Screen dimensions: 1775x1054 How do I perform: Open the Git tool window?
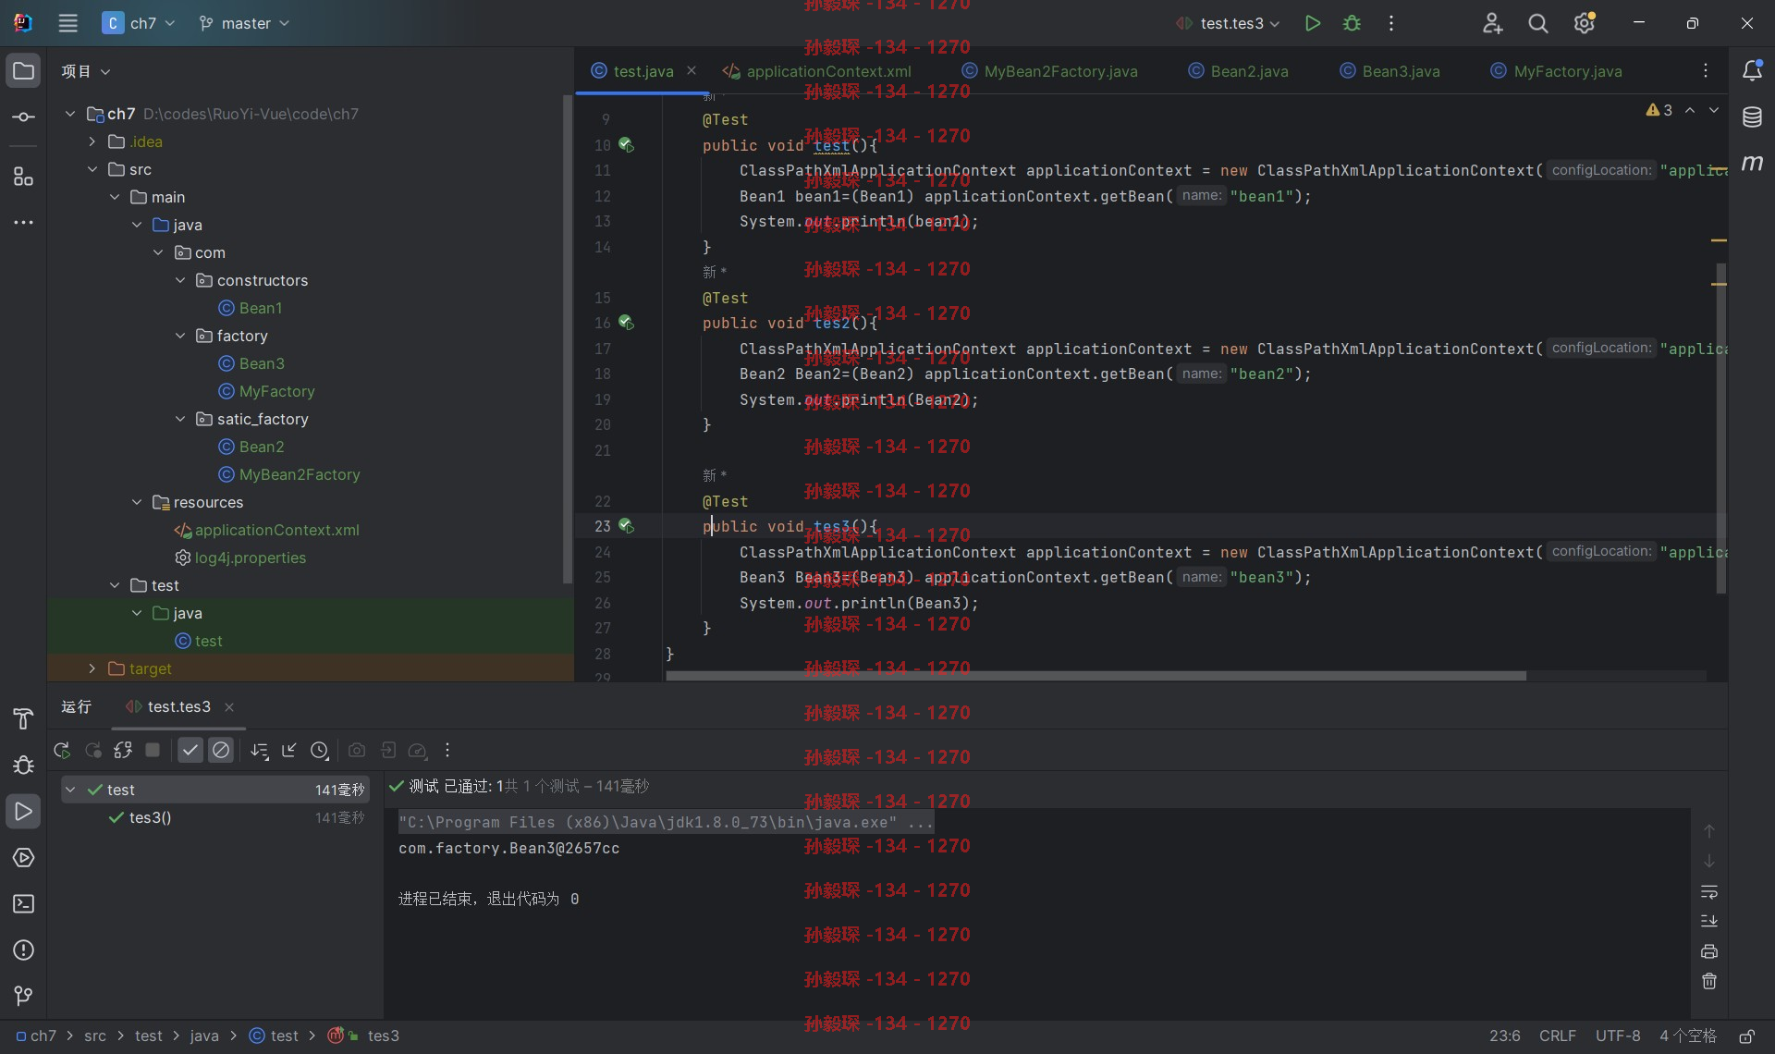(23, 996)
